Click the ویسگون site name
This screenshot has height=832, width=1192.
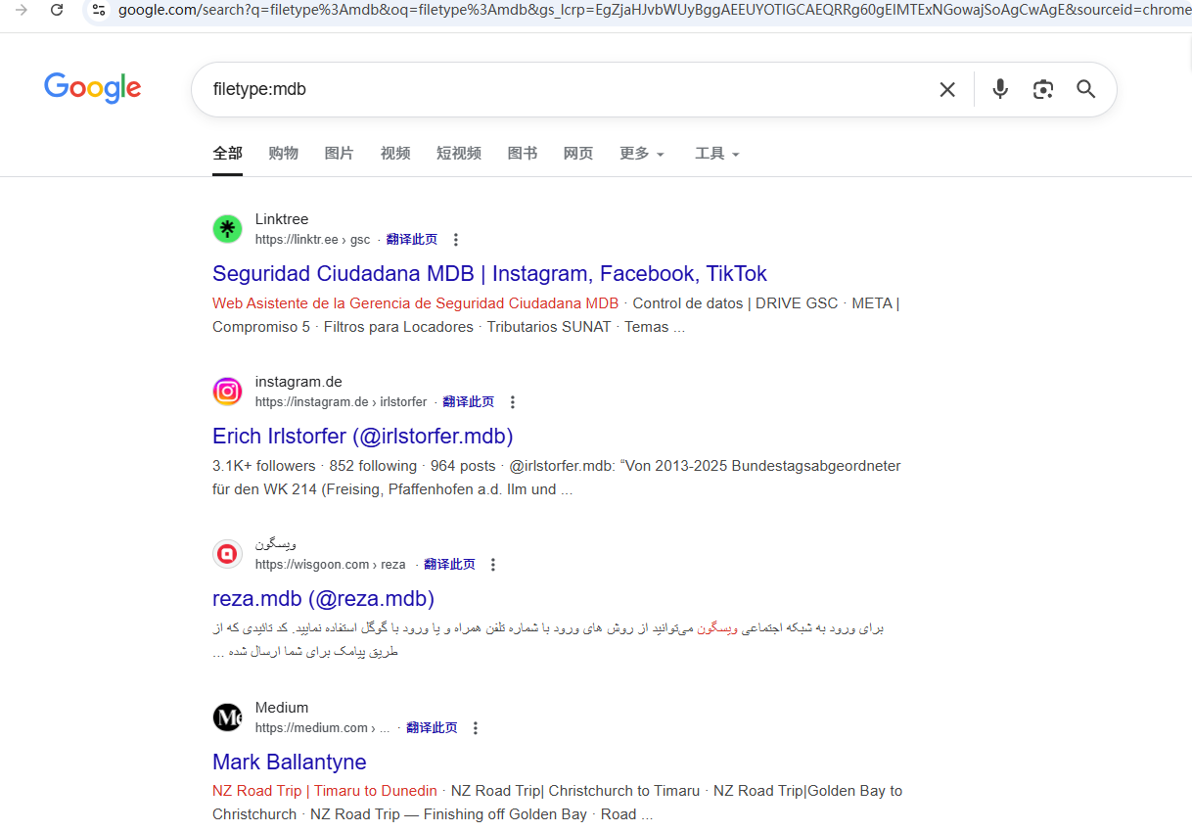click(x=276, y=543)
